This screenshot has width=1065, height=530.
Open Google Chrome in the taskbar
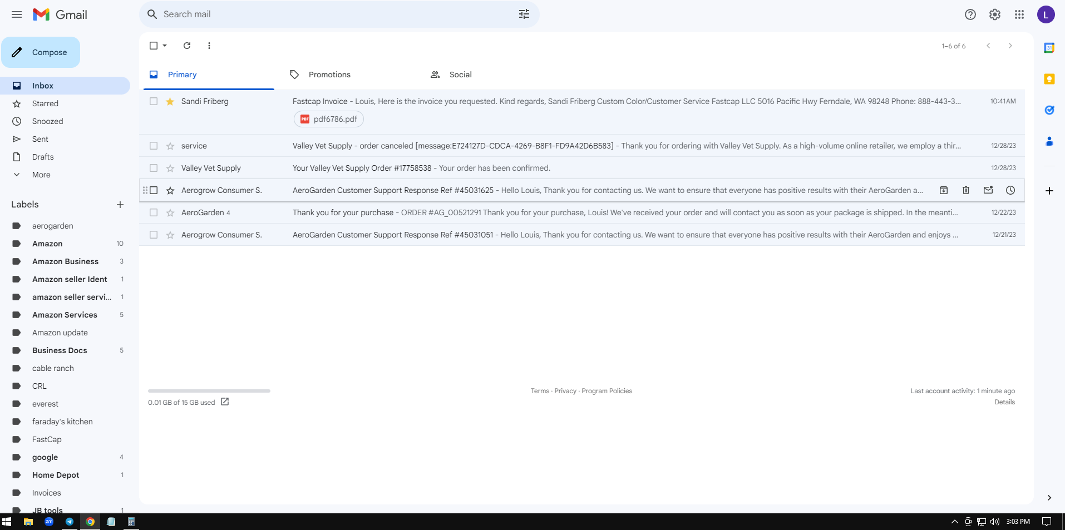(x=90, y=522)
